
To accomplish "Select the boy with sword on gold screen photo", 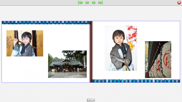I will pyautogui.click(x=25, y=43).
